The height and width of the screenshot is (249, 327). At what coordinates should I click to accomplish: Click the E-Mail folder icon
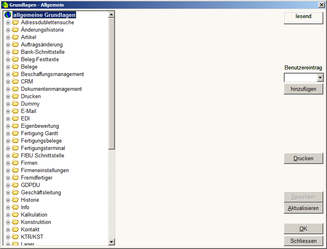pos(15,111)
